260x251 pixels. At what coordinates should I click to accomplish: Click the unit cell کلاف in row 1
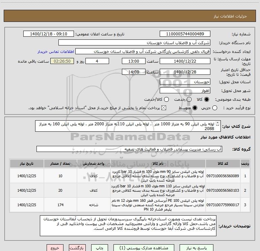pos(94,176)
